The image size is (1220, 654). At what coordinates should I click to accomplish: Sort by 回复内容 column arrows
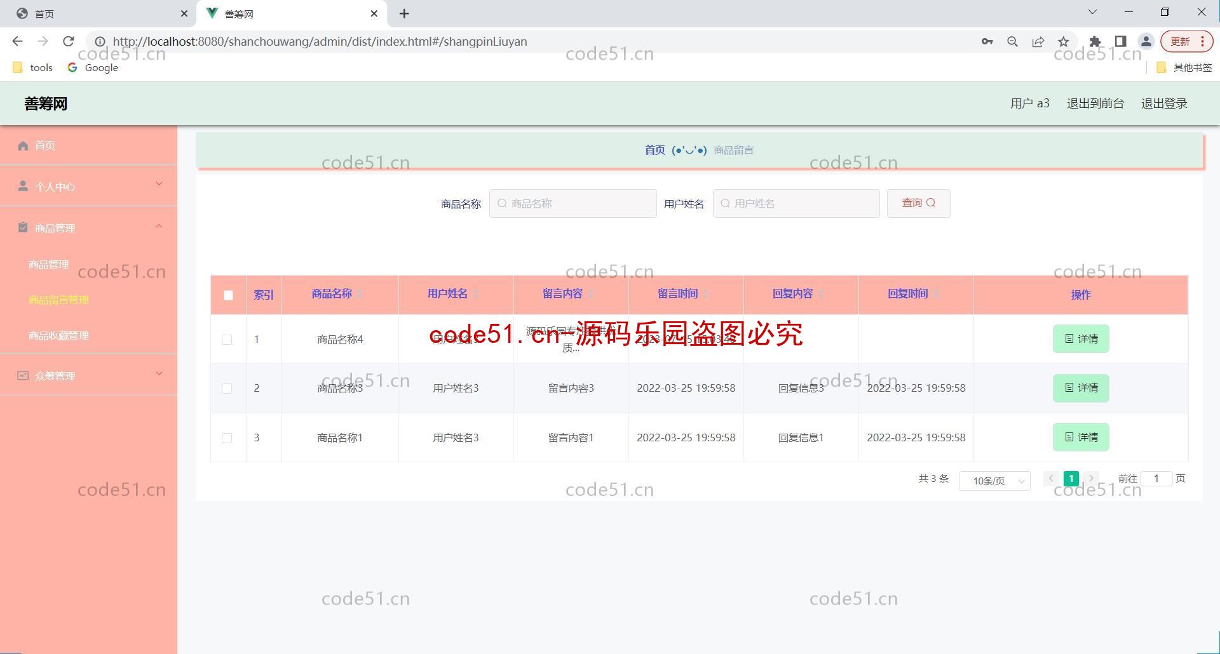[820, 294]
